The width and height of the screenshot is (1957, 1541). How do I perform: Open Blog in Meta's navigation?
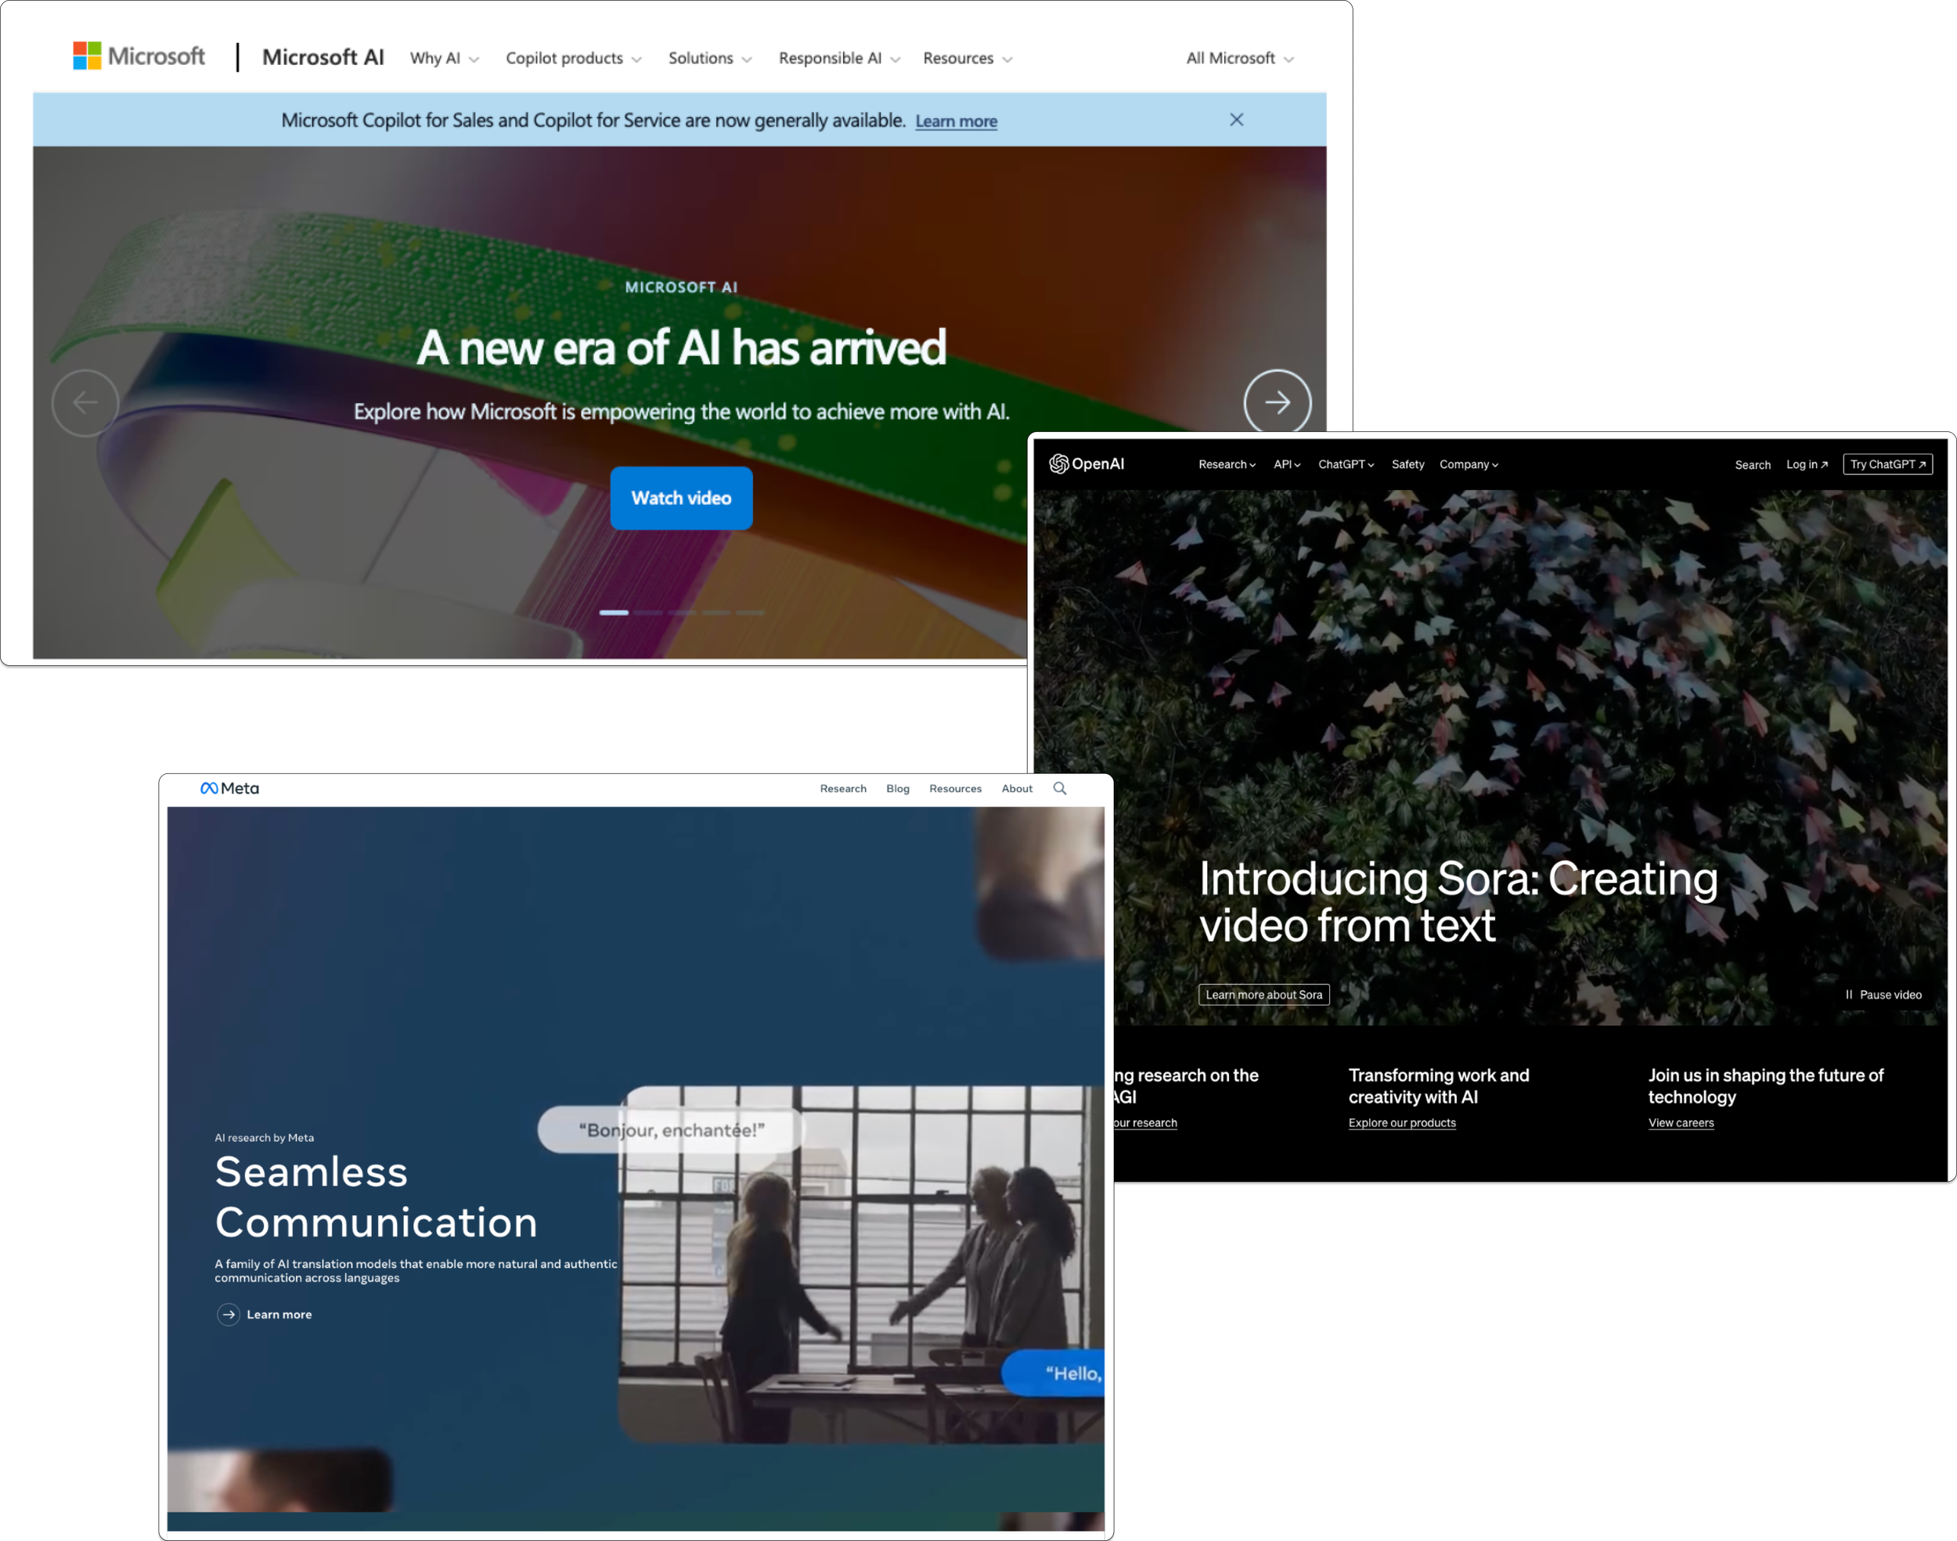[897, 787]
